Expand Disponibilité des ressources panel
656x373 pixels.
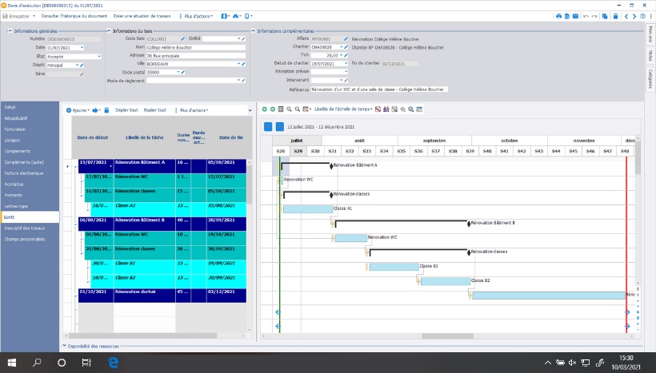65,346
